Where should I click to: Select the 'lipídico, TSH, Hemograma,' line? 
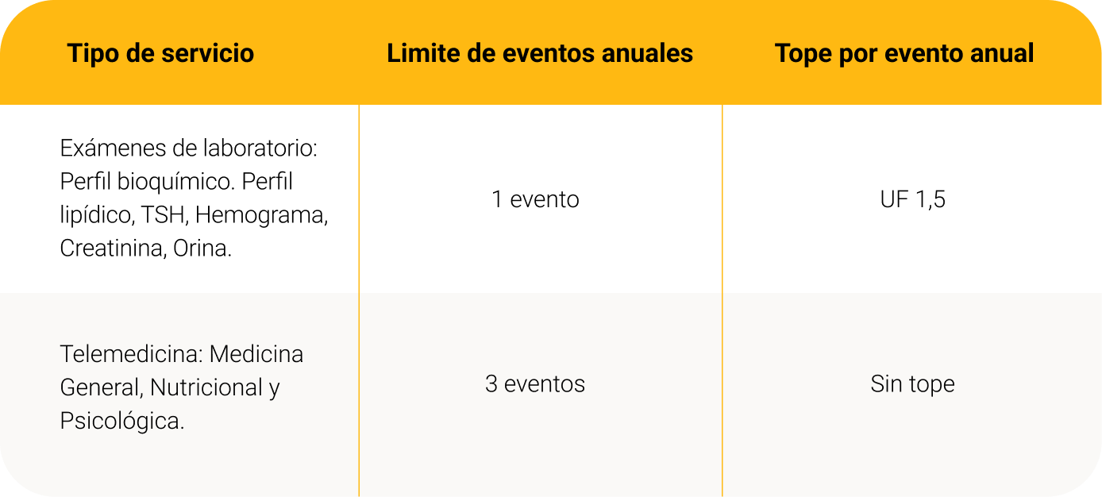click(194, 215)
